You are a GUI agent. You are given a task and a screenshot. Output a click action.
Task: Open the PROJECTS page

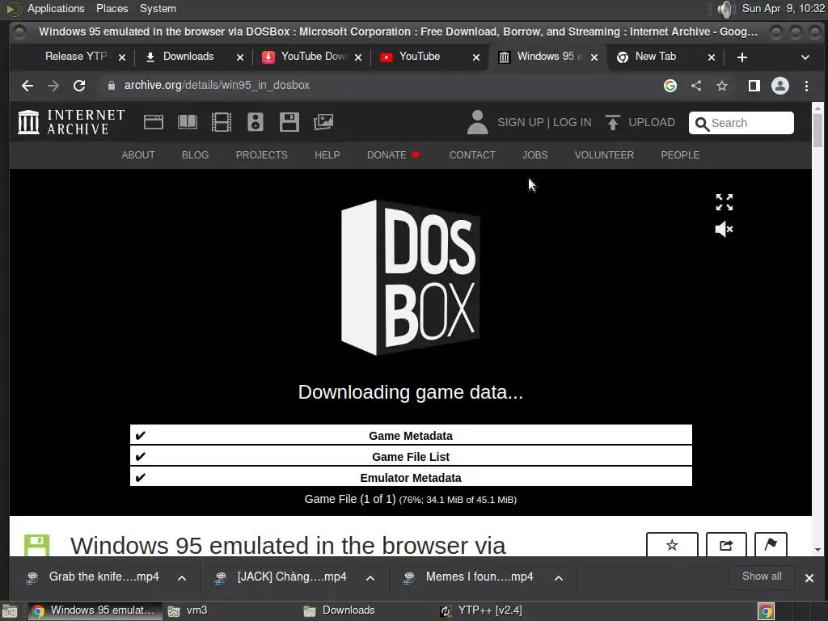coord(261,154)
